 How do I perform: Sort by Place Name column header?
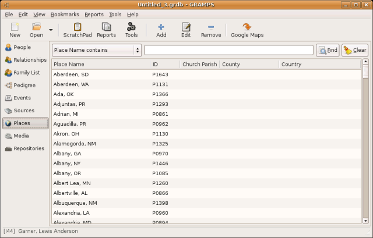pyautogui.click(x=100, y=64)
